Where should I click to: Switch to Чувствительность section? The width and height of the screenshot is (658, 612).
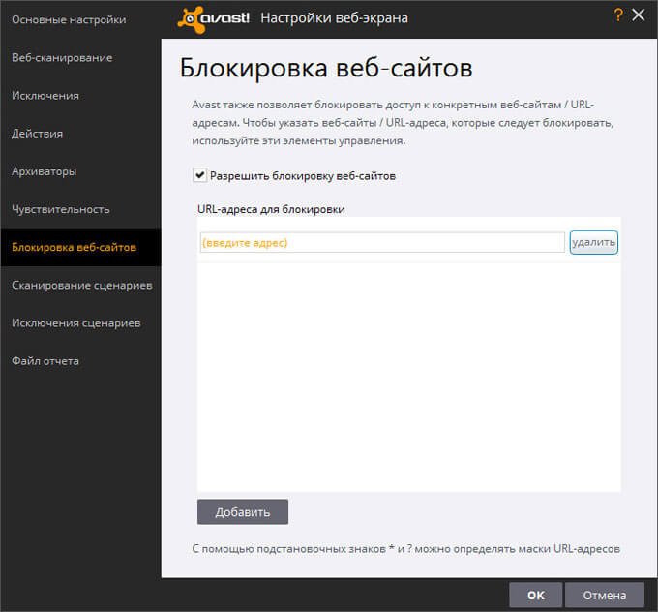tap(60, 209)
